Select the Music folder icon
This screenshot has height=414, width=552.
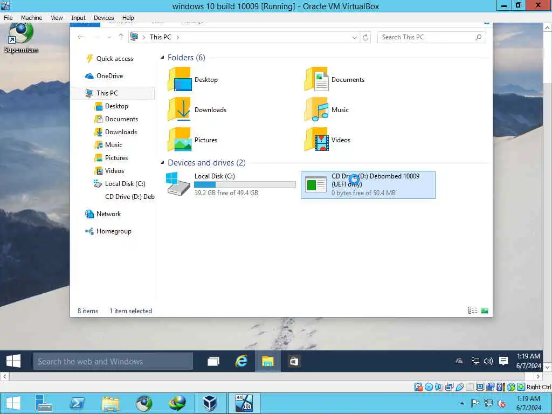pyautogui.click(x=316, y=109)
